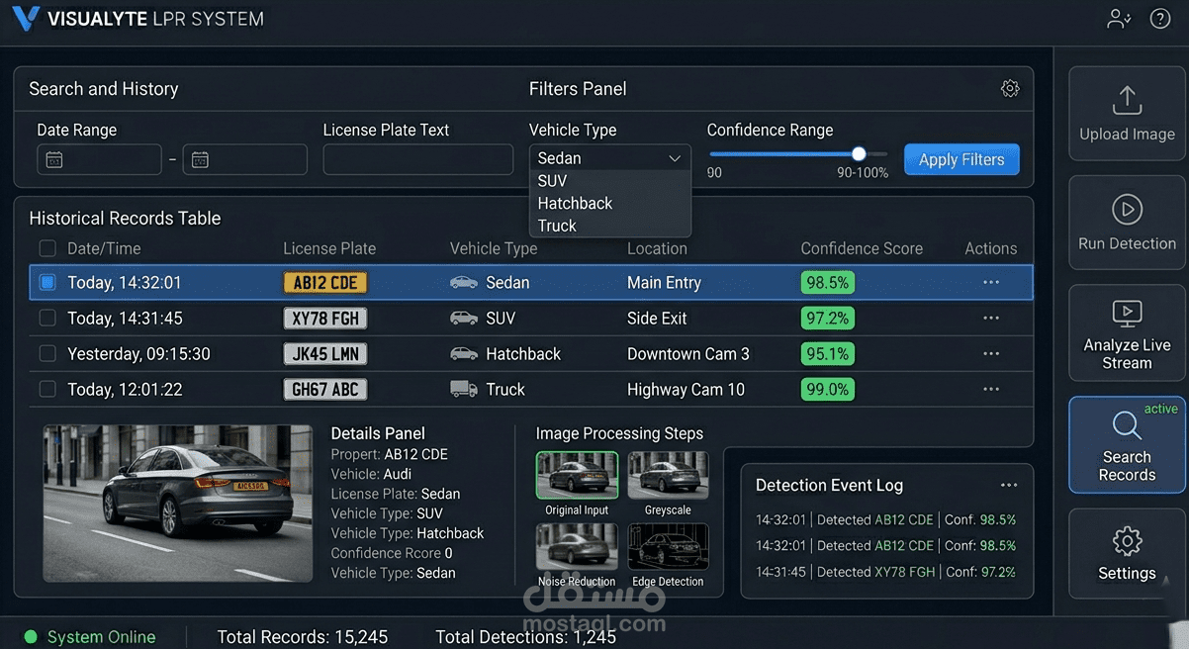This screenshot has width=1189, height=649.
Task: Sort by License Plate column header
Action: click(x=329, y=248)
